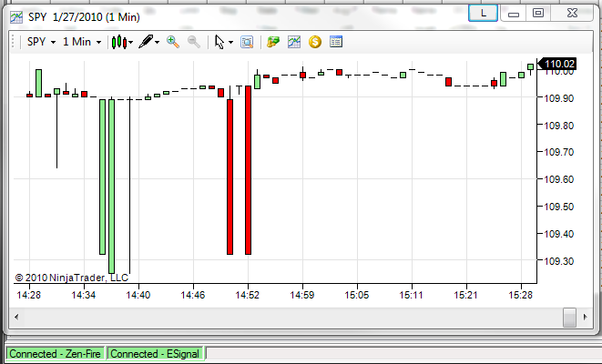The height and width of the screenshot is (364, 602).
Task: Click the toolbar grip handle
Action: 13,42
